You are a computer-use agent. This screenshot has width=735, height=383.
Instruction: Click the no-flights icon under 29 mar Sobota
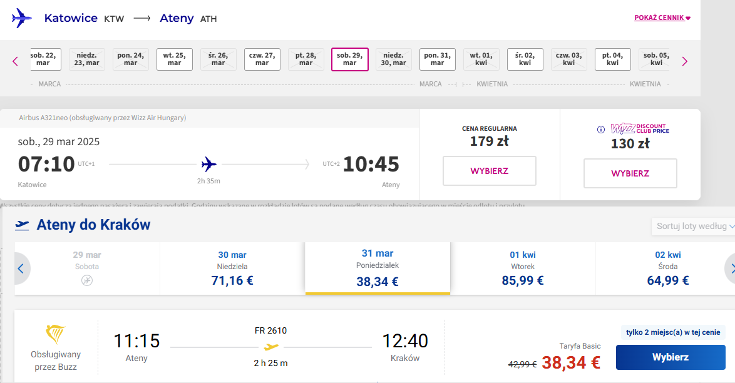click(87, 280)
